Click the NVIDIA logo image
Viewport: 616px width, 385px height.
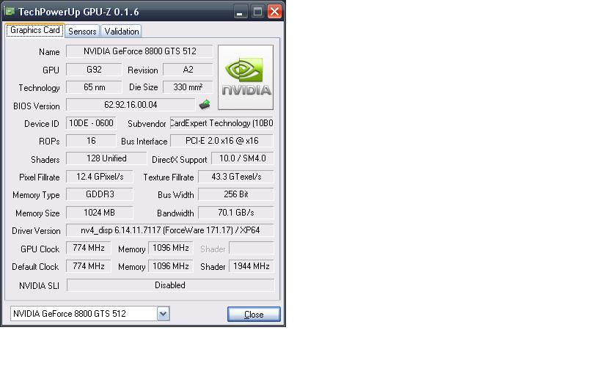click(x=246, y=78)
